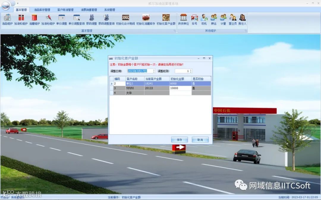Maximize the 初始化客户金额 dialog
Screen dimensions: 321x200
204,58
